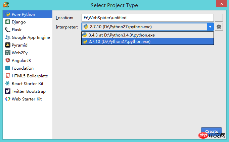Click the React Starter Kit atom icon
The width and height of the screenshot is (229, 142).
click(x=8, y=83)
